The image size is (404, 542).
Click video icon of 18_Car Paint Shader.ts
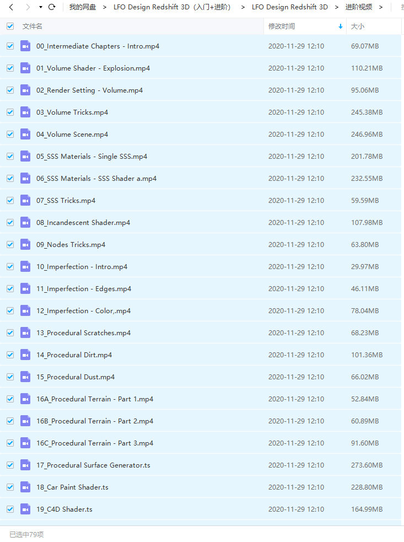pos(25,487)
